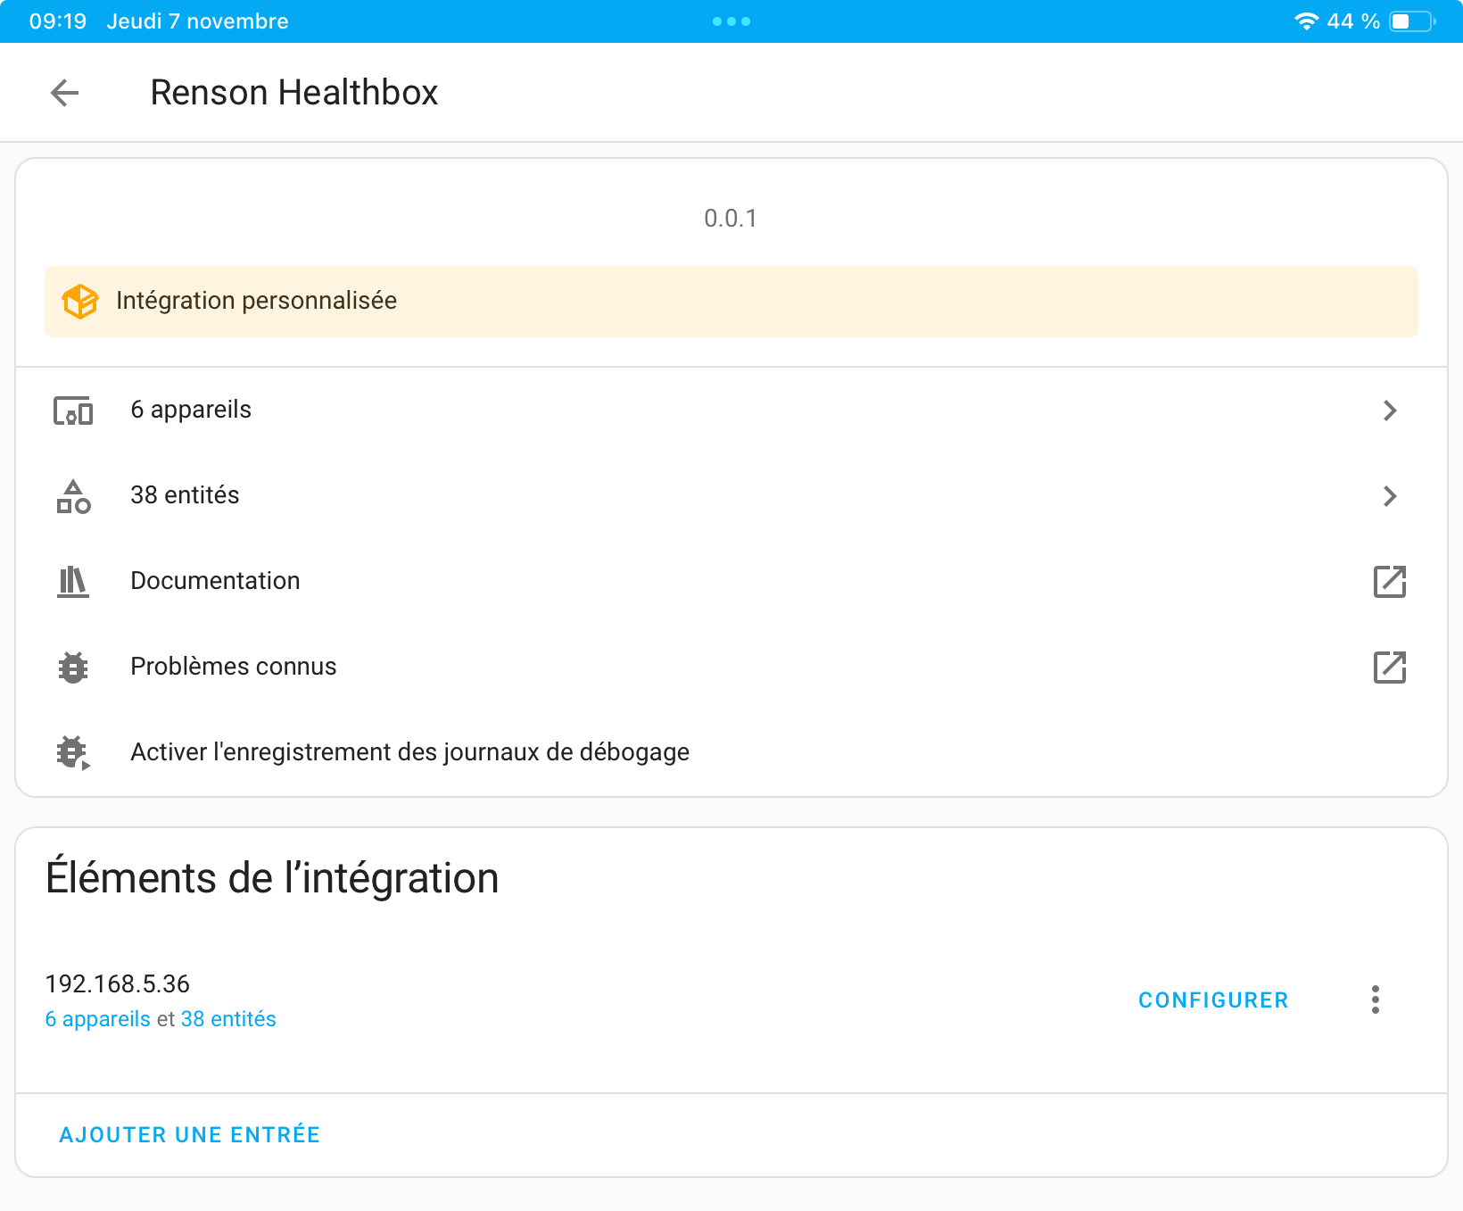Go back using the arrow icon
The height and width of the screenshot is (1211, 1463).
tap(65, 92)
